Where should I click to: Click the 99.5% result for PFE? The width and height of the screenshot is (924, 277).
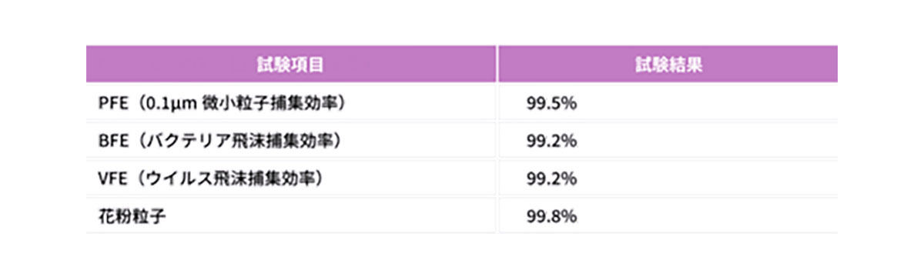click(551, 103)
